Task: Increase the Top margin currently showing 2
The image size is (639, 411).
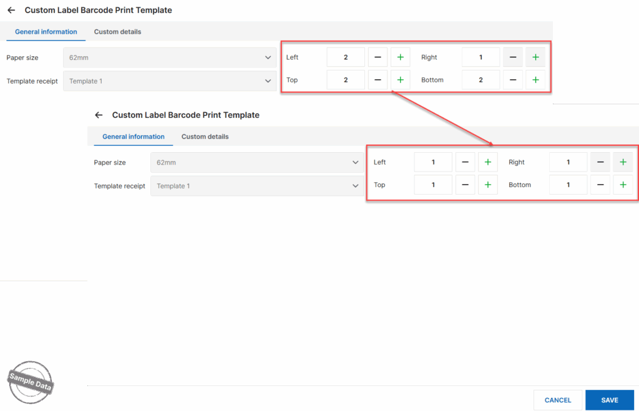Action: click(400, 80)
